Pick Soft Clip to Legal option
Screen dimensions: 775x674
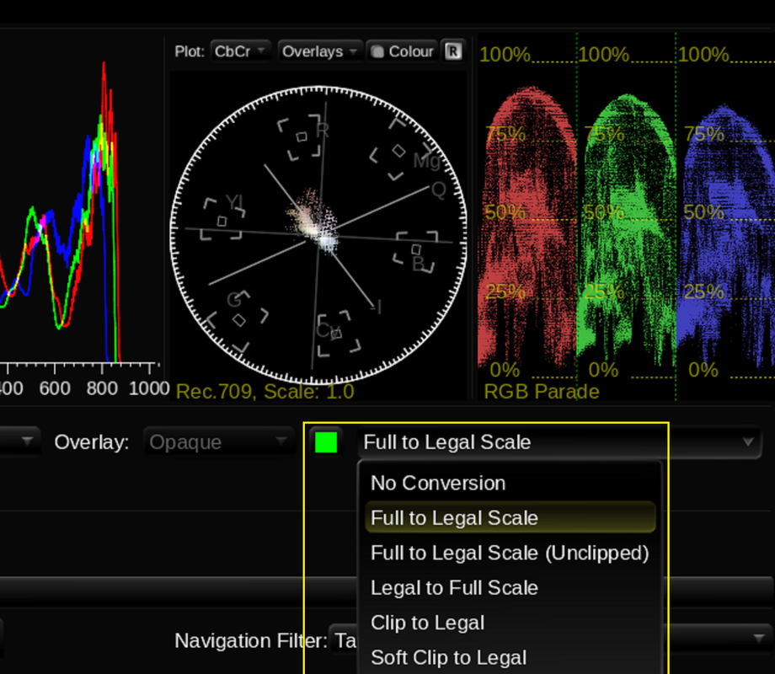(x=510, y=658)
